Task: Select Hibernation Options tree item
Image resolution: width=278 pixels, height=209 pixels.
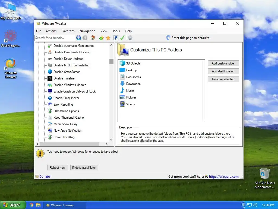Action: (x=66, y=111)
